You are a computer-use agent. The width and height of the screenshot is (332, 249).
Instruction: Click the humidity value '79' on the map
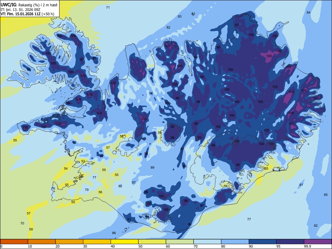tap(87, 190)
